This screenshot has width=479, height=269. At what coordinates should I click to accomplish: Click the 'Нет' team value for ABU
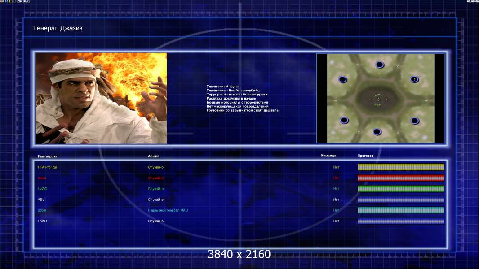point(336,200)
